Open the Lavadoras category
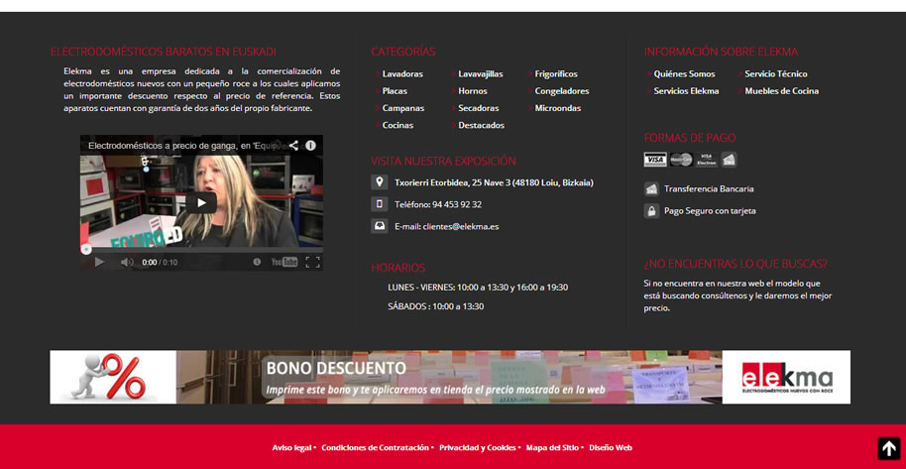Screen dimensions: 906x469 402,74
